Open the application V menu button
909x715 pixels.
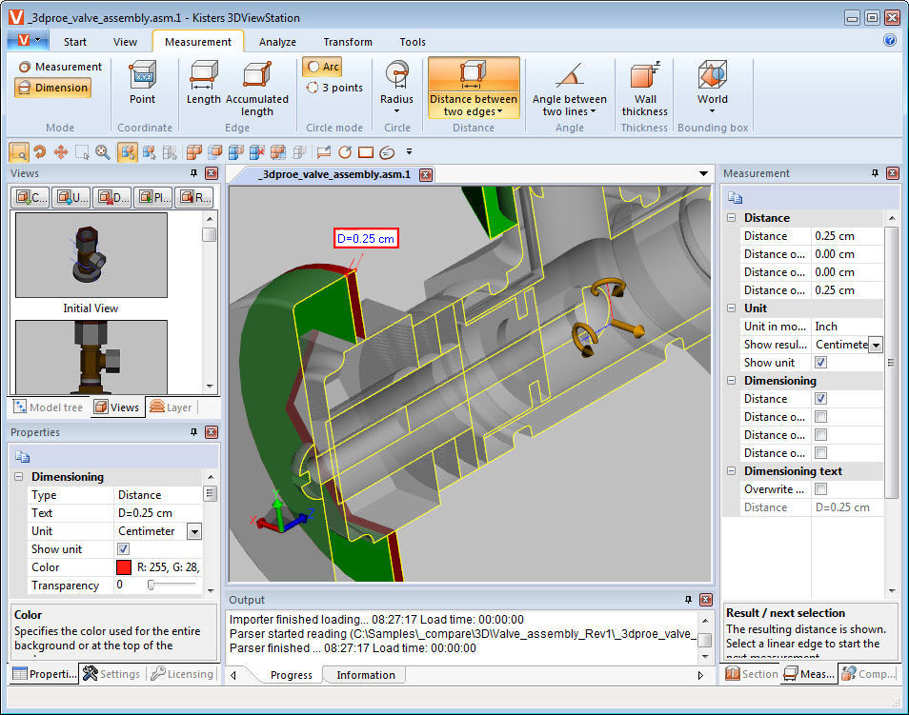click(28, 41)
